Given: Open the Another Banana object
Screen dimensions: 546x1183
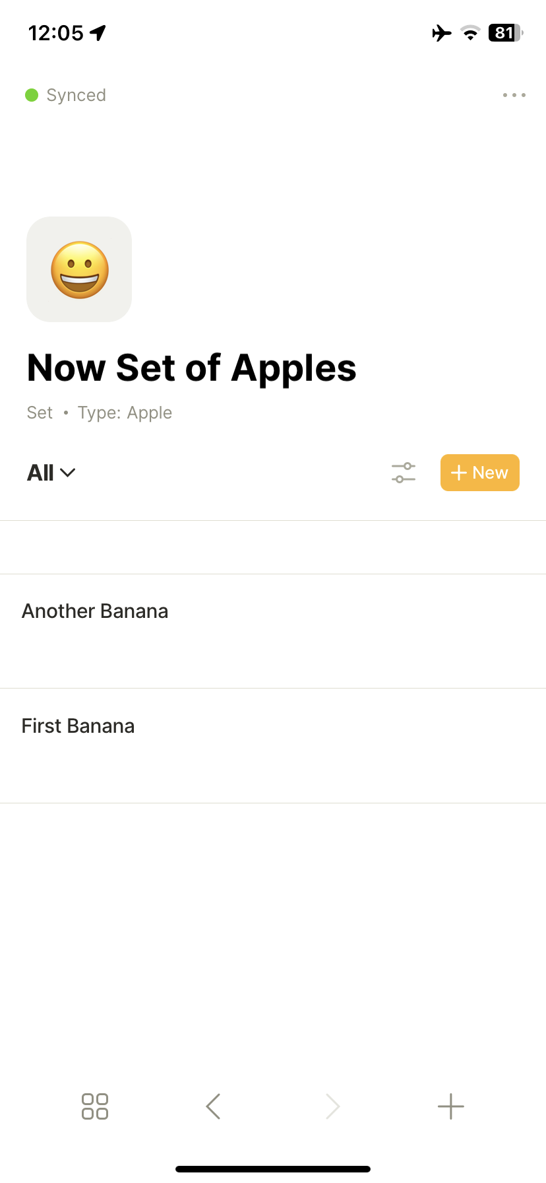Looking at the screenshot, I should pos(95,611).
